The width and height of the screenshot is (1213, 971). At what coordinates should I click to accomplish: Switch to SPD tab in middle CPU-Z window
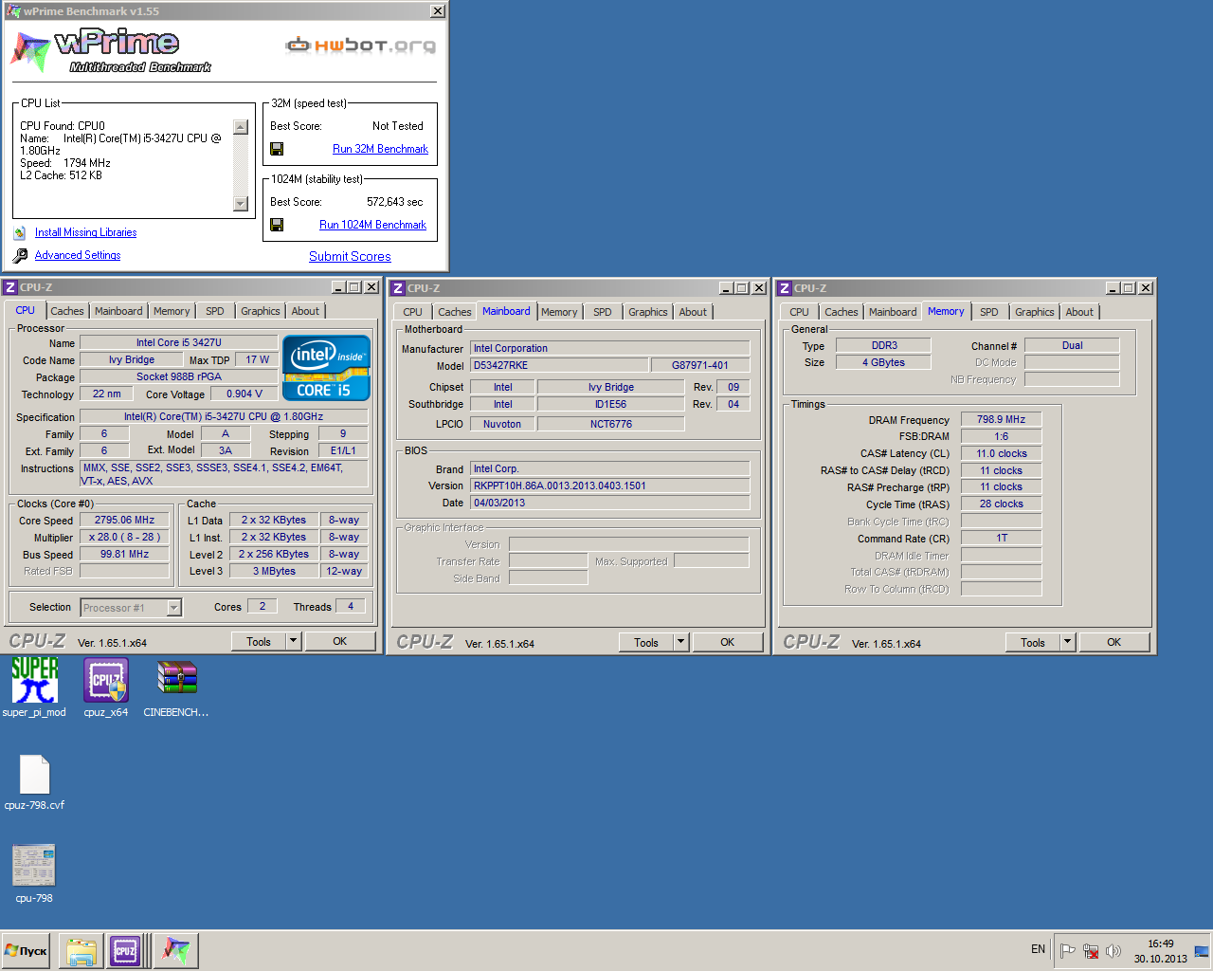coord(603,312)
